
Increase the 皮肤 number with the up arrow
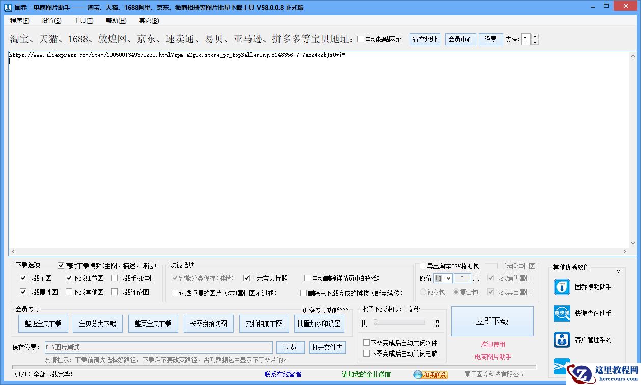pyautogui.click(x=535, y=36)
